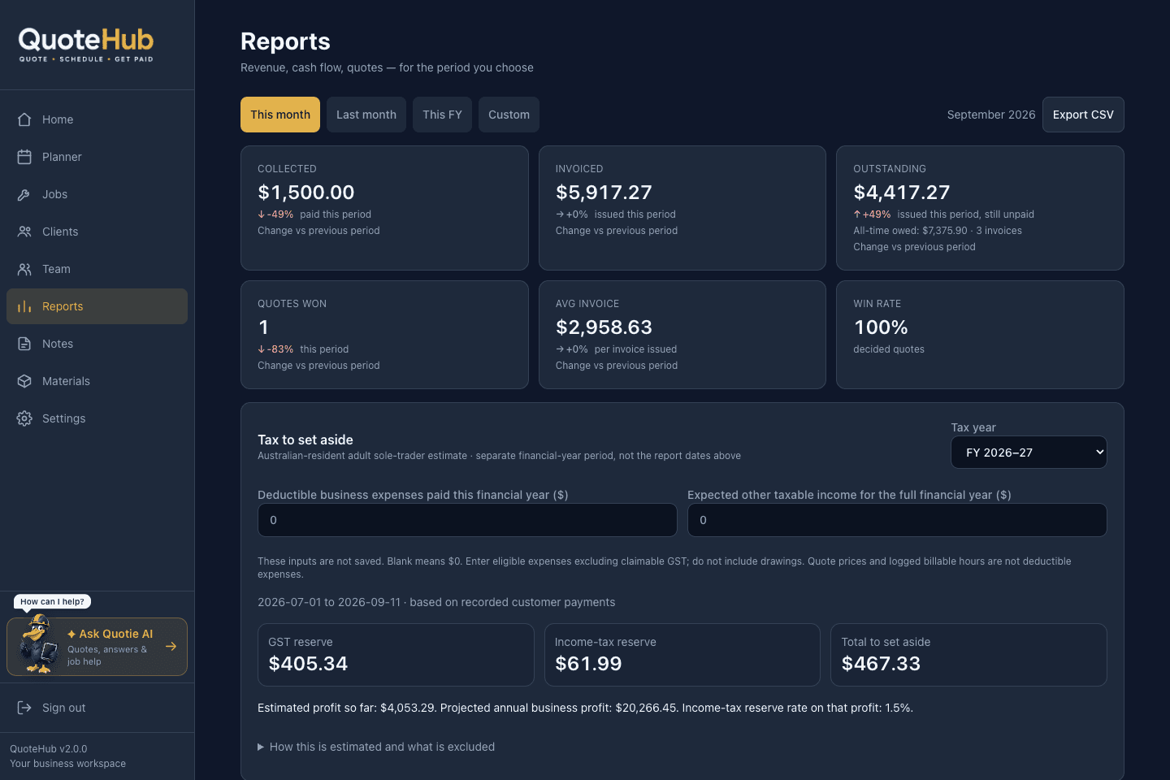1170x780 pixels.
Task: Click the QuoteHub logo
Action: pyautogui.click(x=86, y=45)
